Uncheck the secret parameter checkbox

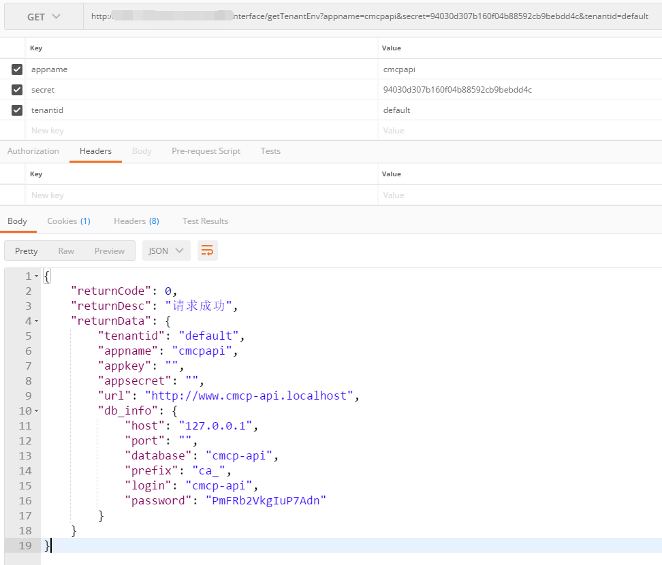tap(17, 90)
